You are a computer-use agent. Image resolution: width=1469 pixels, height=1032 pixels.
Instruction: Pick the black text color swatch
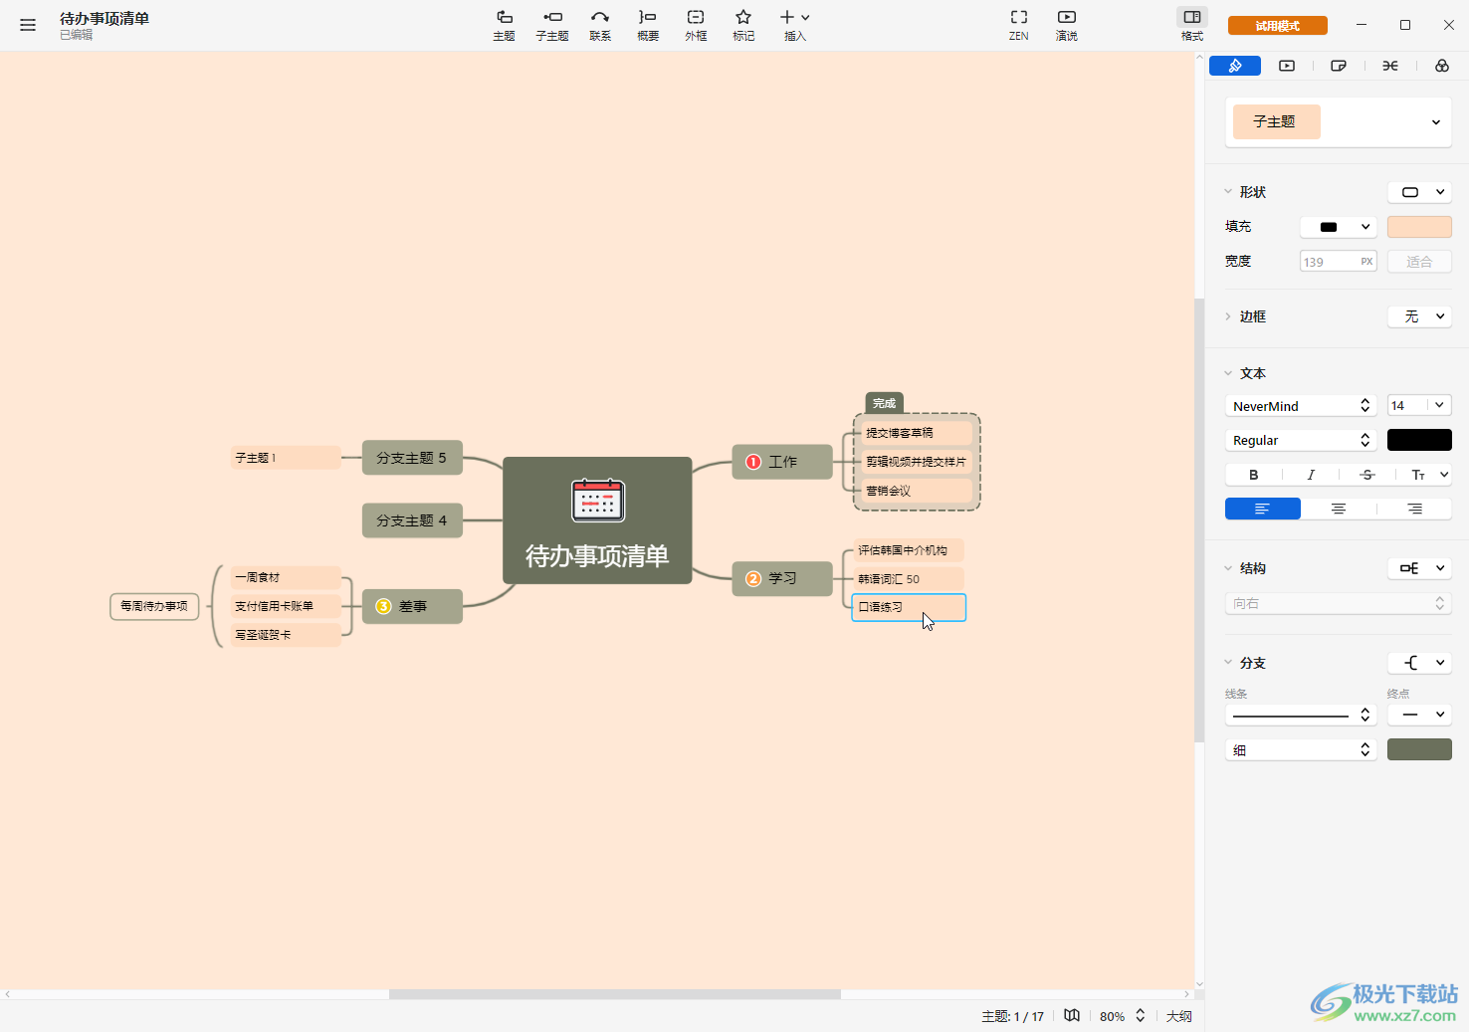[1419, 440]
